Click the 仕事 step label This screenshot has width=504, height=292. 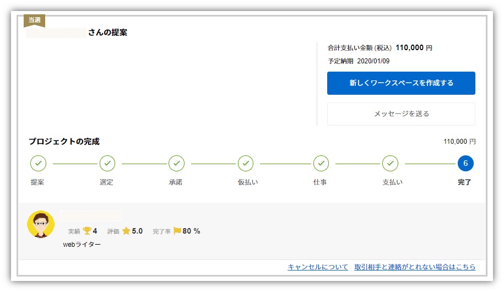click(x=320, y=182)
